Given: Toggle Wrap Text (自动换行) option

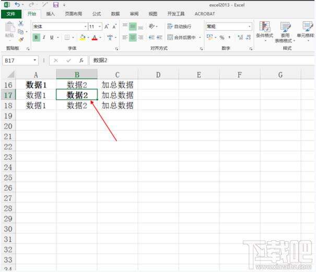Looking at the screenshot, I should coord(179,26).
